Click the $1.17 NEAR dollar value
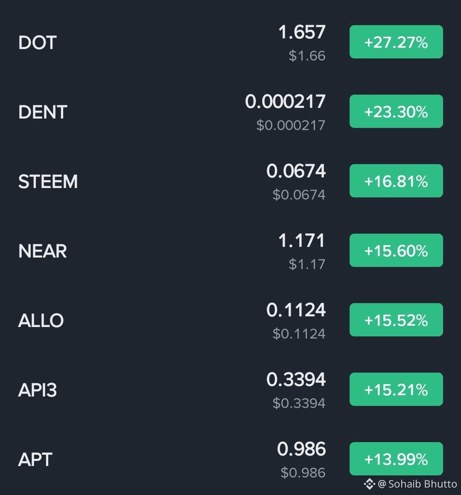 tap(307, 264)
